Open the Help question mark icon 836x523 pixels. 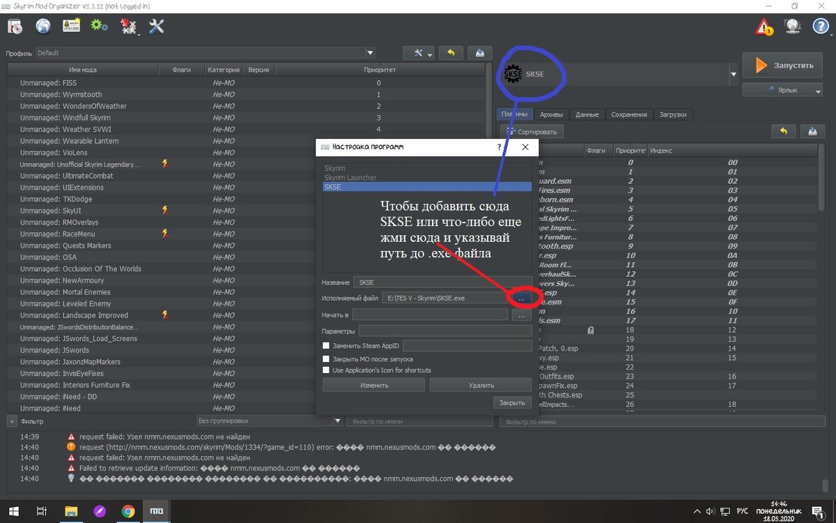pos(821,26)
